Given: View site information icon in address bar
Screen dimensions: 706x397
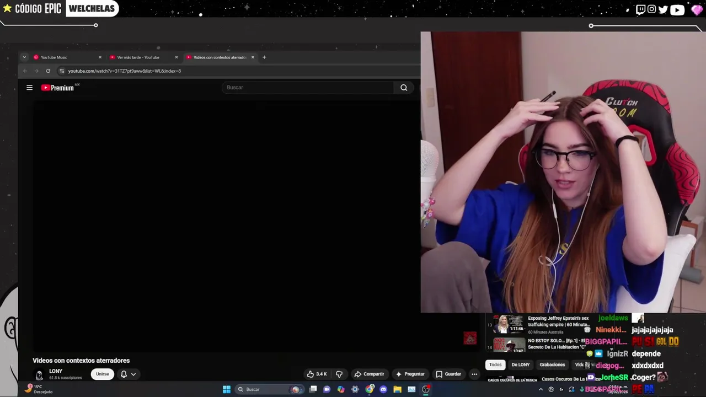Looking at the screenshot, I should point(62,71).
